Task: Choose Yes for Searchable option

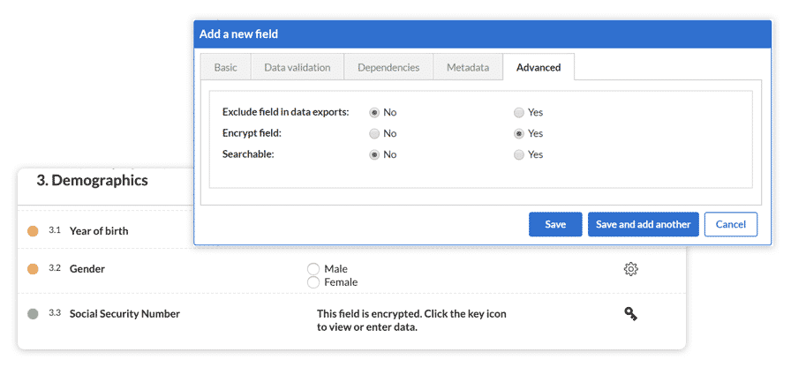Action: click(x=519, y=154)
